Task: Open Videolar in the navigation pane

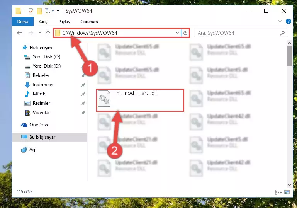Action: [x=41, y=113]
